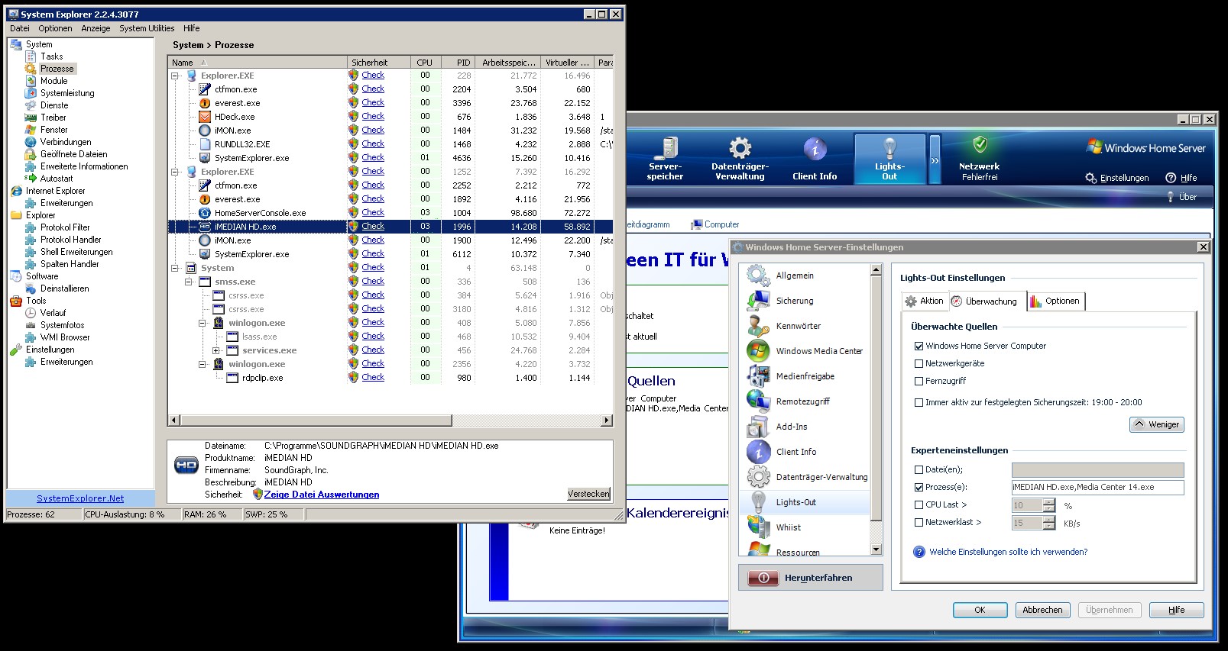Increase Netzwerklast value with spinner

1049,519
